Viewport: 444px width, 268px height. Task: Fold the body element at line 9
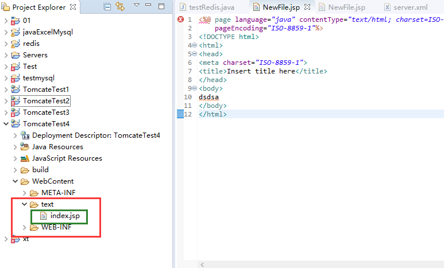195,88
